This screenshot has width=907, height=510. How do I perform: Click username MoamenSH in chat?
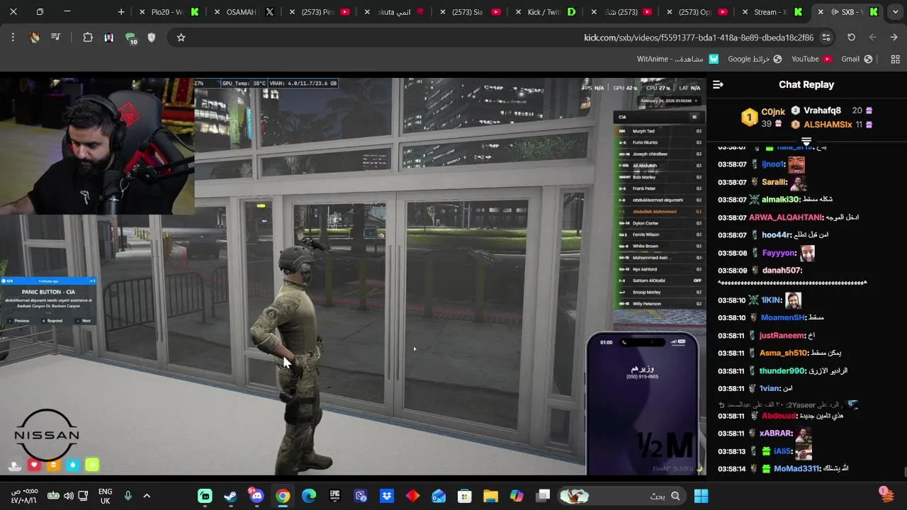pos(783,318)
